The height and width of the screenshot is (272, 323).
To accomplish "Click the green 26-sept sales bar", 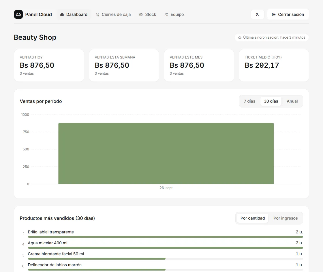I will 166,154.
